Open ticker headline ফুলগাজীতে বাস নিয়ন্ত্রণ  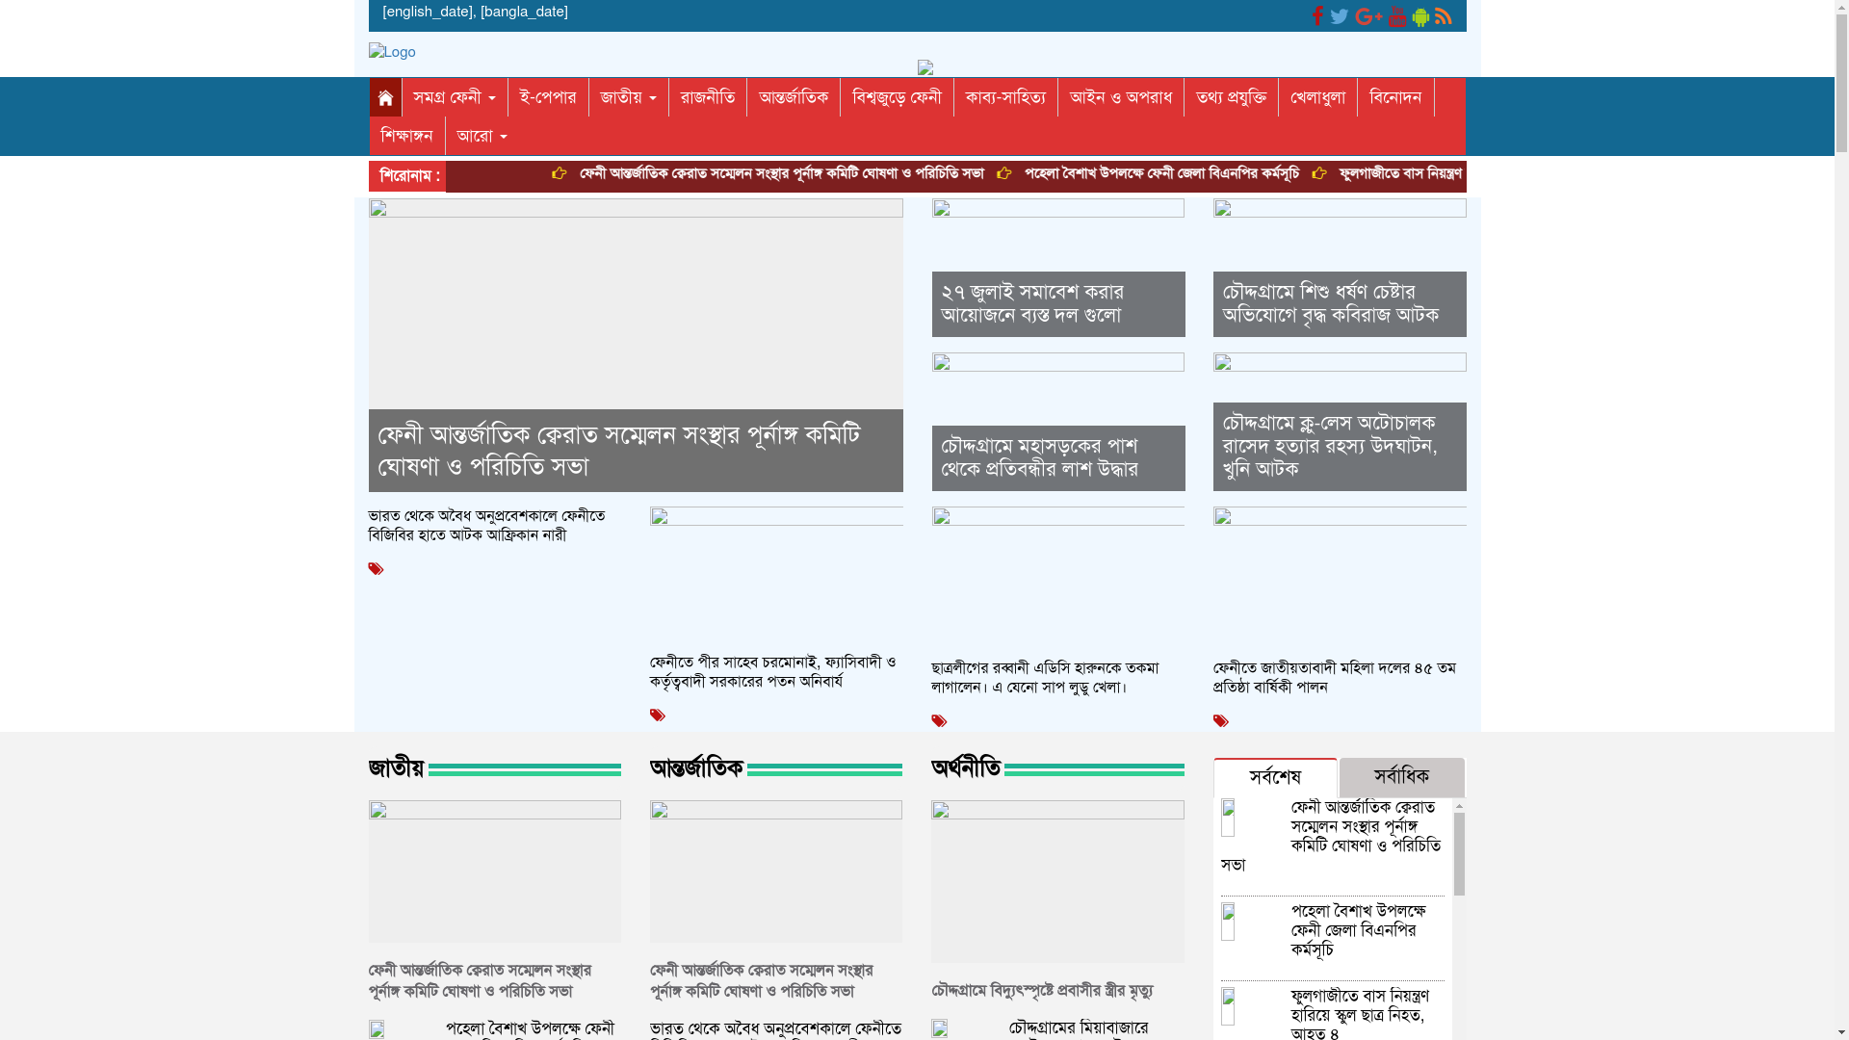point(1400,174)
